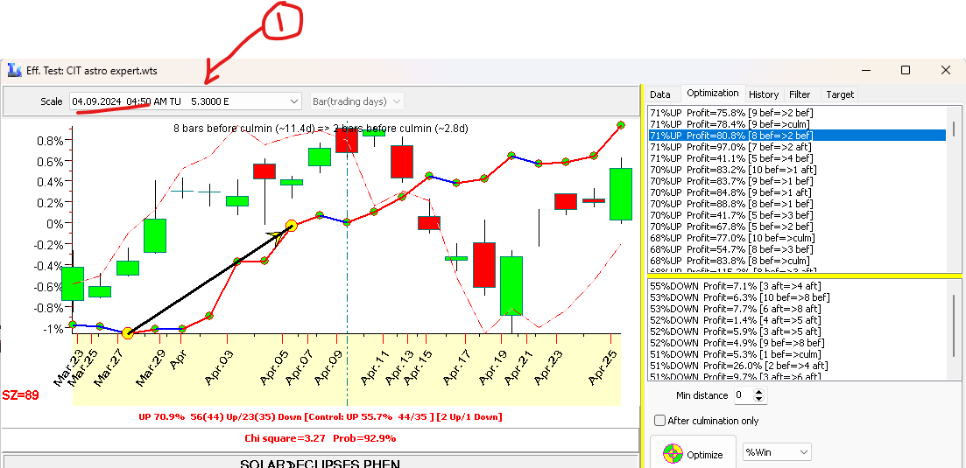
Task: Click the Chi square=3.27 Prob=92.9% text
Action: (321, 438)
